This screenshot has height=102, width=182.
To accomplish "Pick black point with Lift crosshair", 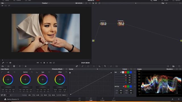I will point(2,72).
